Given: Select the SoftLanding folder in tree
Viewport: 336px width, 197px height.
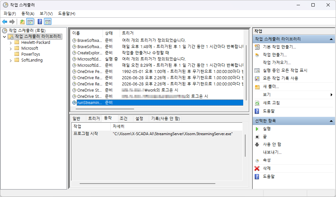Looking at the screenshot, I should 32,60.
